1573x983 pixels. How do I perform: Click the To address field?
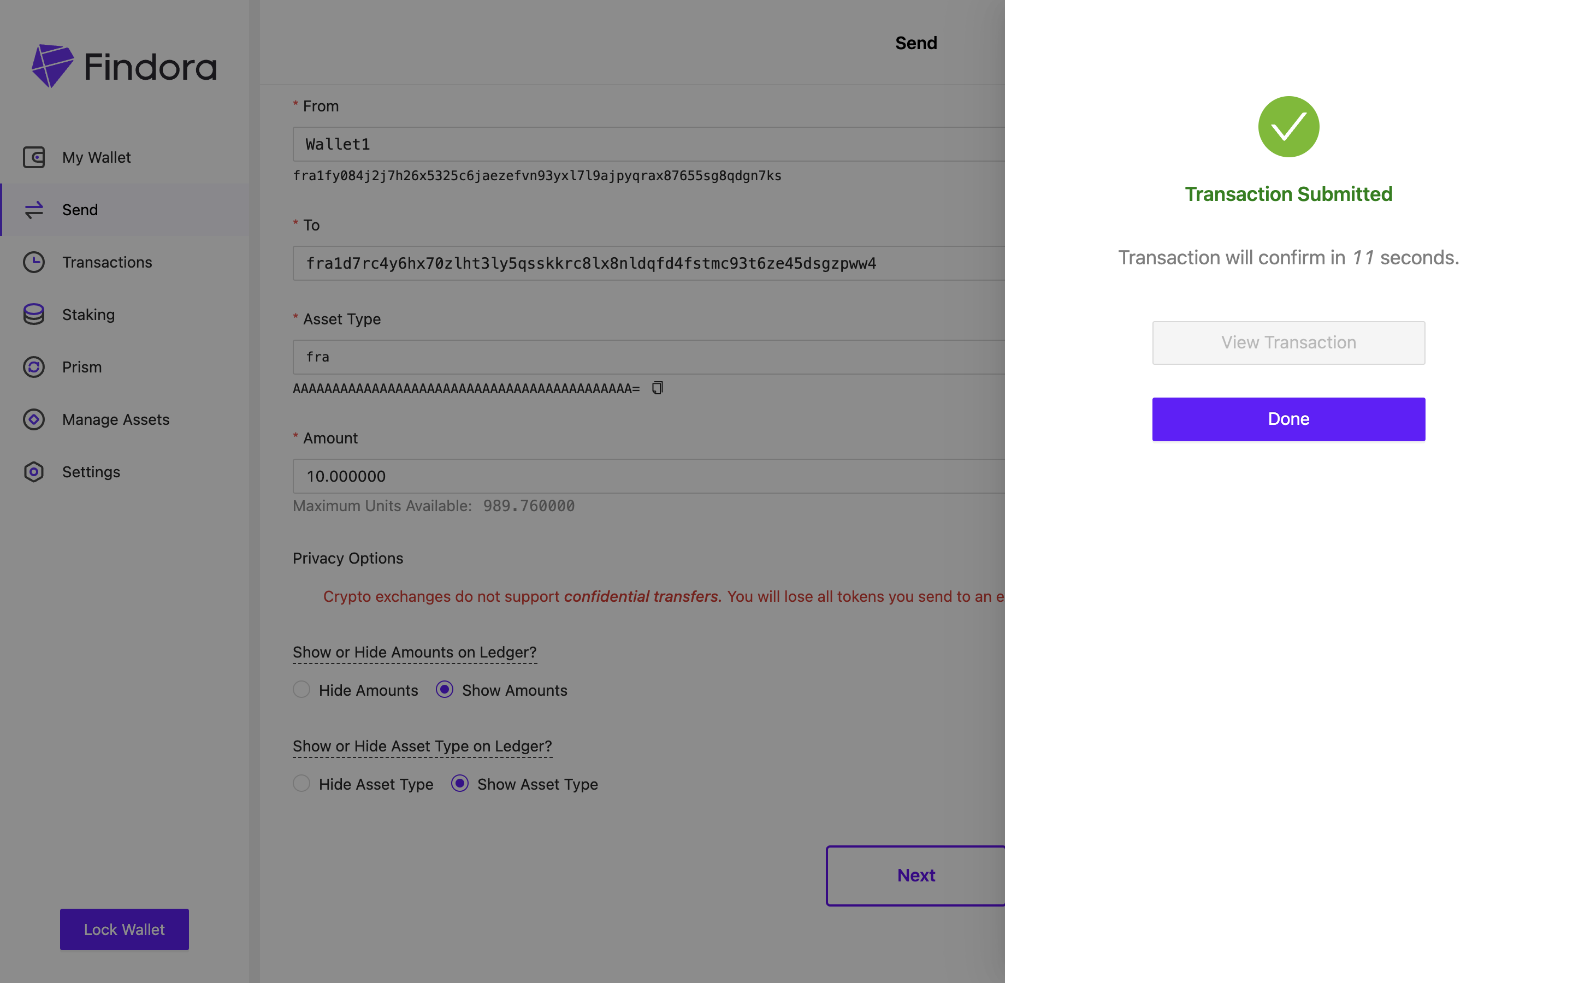click(x=649, y=263)
